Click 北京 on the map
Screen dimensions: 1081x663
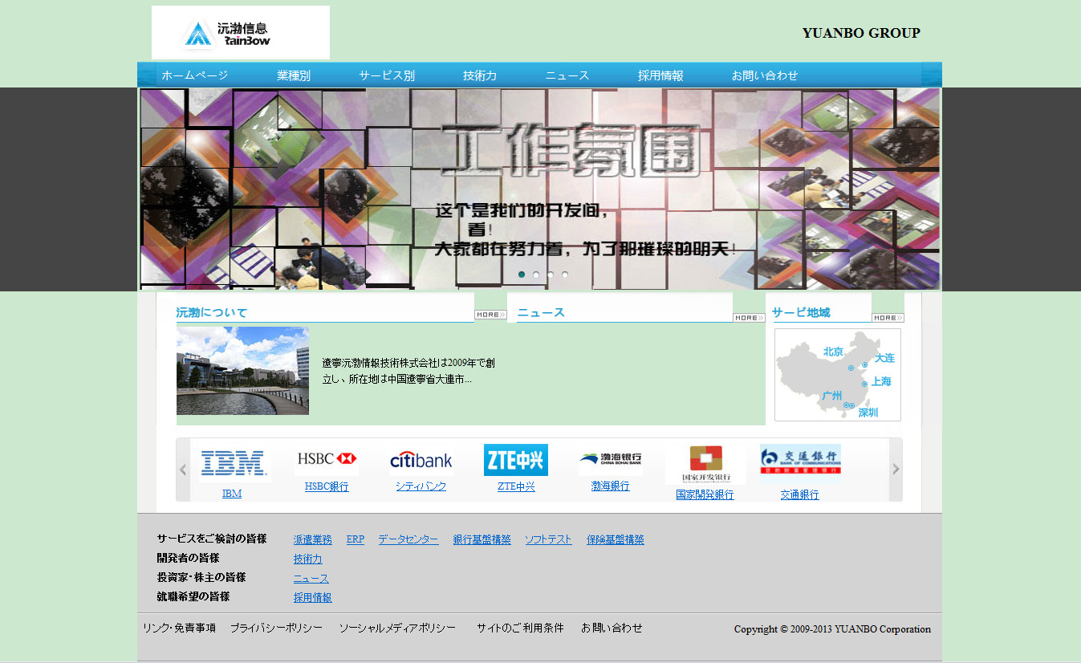point(833,352)
